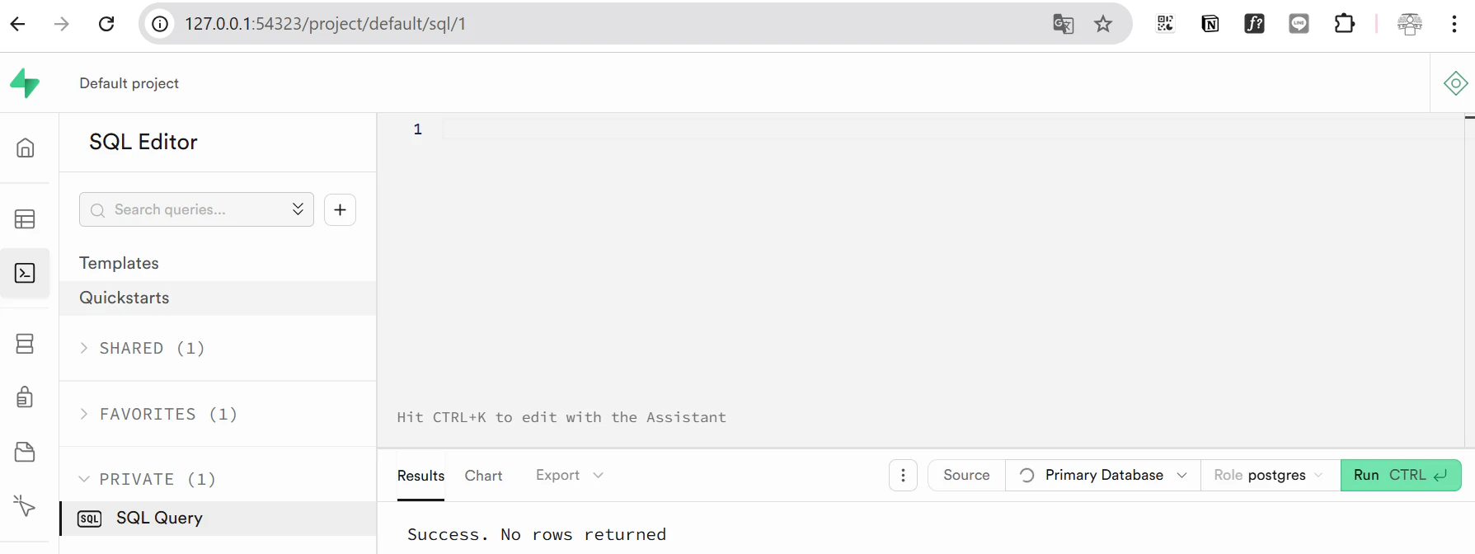This screenshot has height=554, width=1475.
Task: Click the Supabase logo
Action: tap(25, 82)
